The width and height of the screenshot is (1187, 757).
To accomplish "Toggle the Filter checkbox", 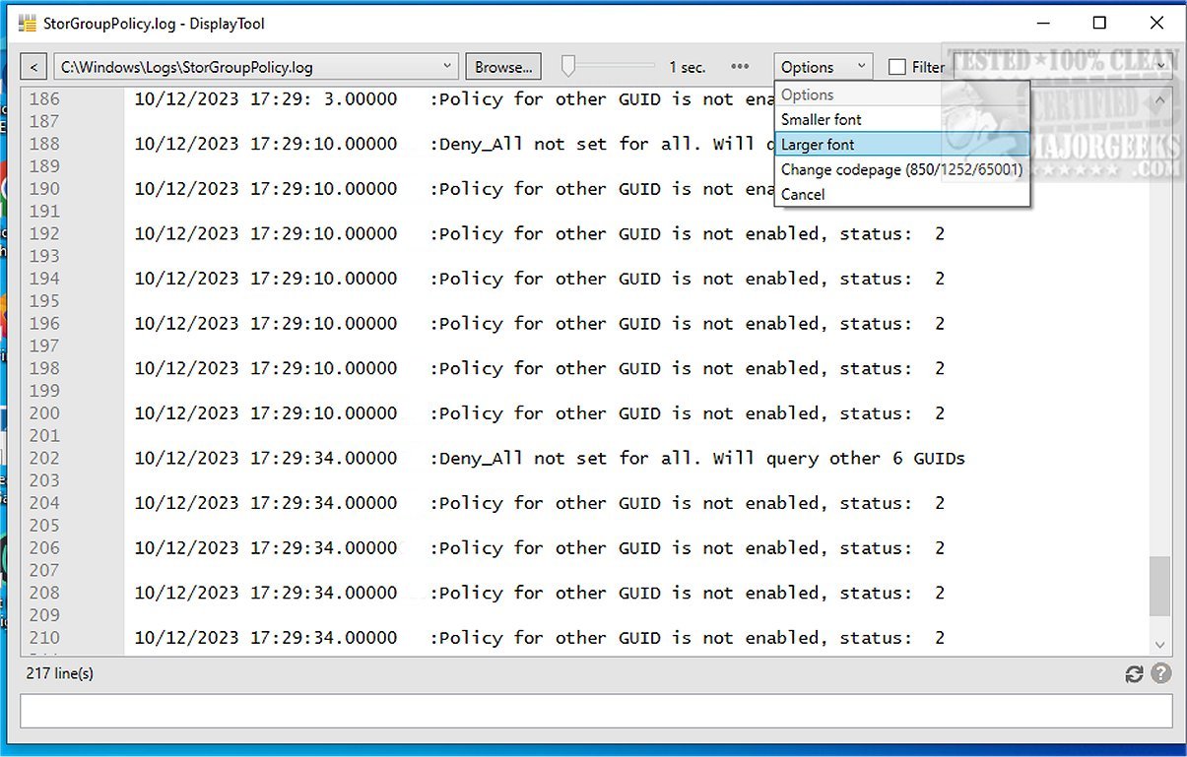I will [897, 67].
